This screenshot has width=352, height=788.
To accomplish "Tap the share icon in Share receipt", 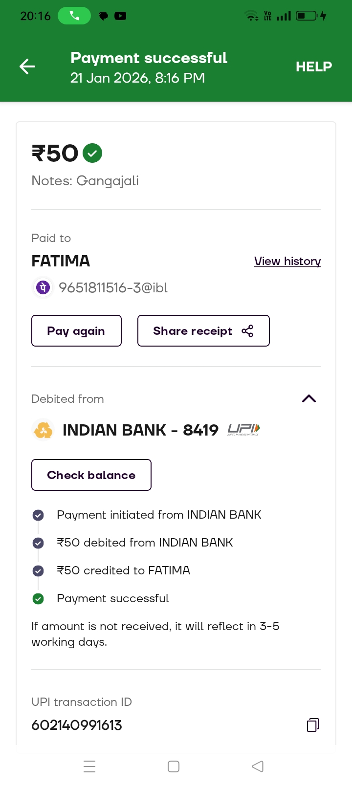I will click(x=247, y=331).
